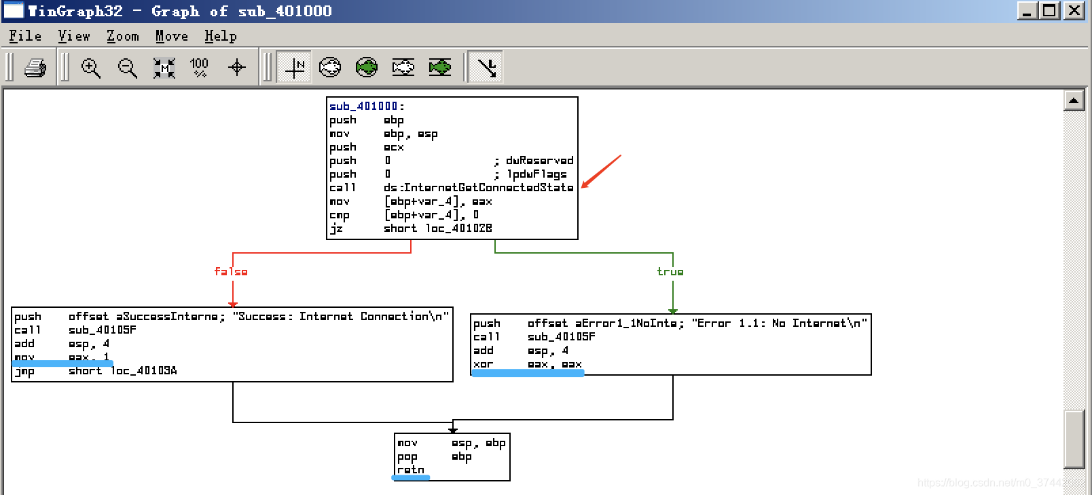The image size is (1092, 495).
Task: Click the Zoom in magnifier icon
Action: [91, 67]
